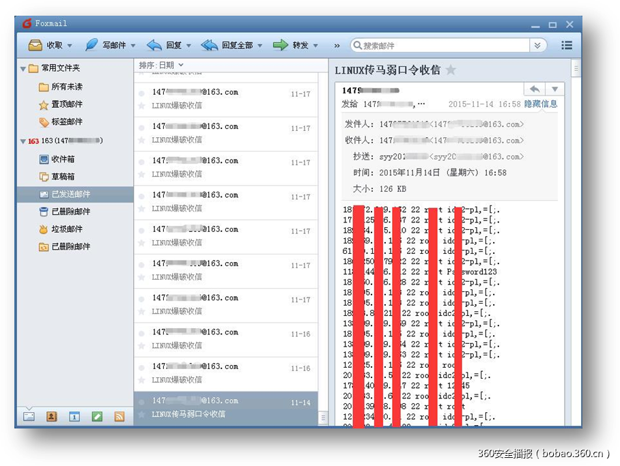The height and width of the screenshot is (466, 620).
Task: Toggle star on the first 11-16 email
Action: tap(141, 345)
